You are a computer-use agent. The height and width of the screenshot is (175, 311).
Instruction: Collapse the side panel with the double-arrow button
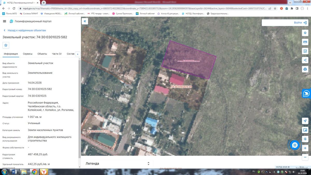click(x=85, y=21)
